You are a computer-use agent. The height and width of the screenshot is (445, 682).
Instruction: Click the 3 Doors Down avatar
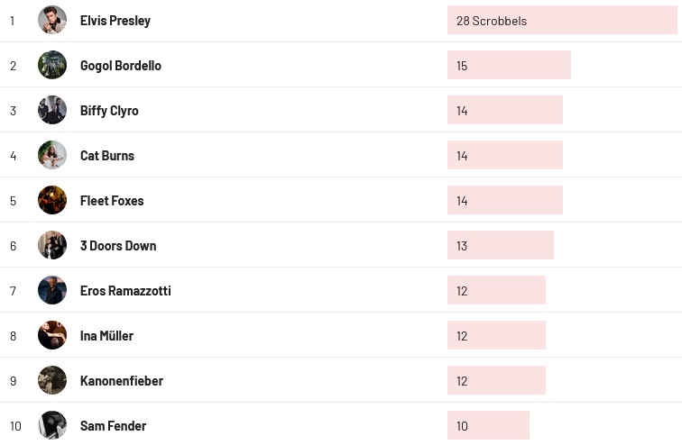[52, 245]
